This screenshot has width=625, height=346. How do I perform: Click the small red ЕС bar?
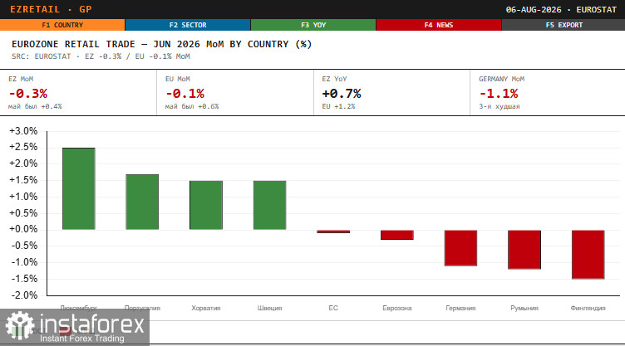pos(333,231)
